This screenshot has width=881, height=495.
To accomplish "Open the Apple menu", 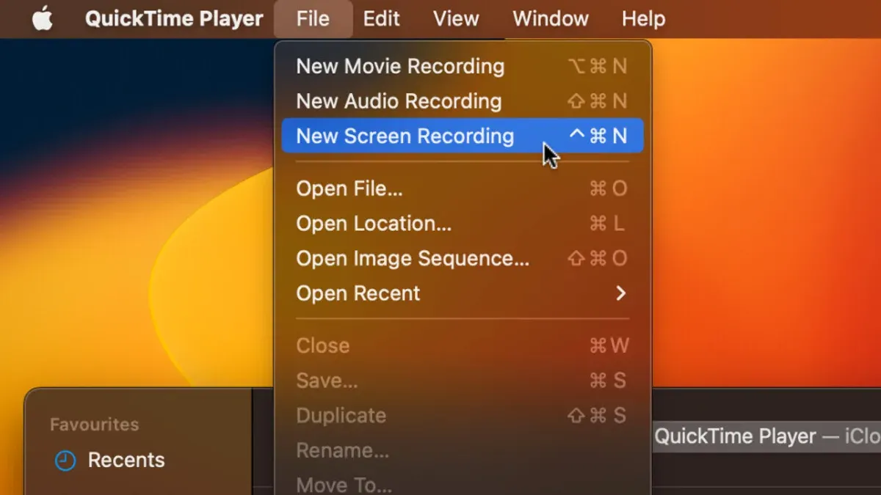I will (x=43, y=19).
